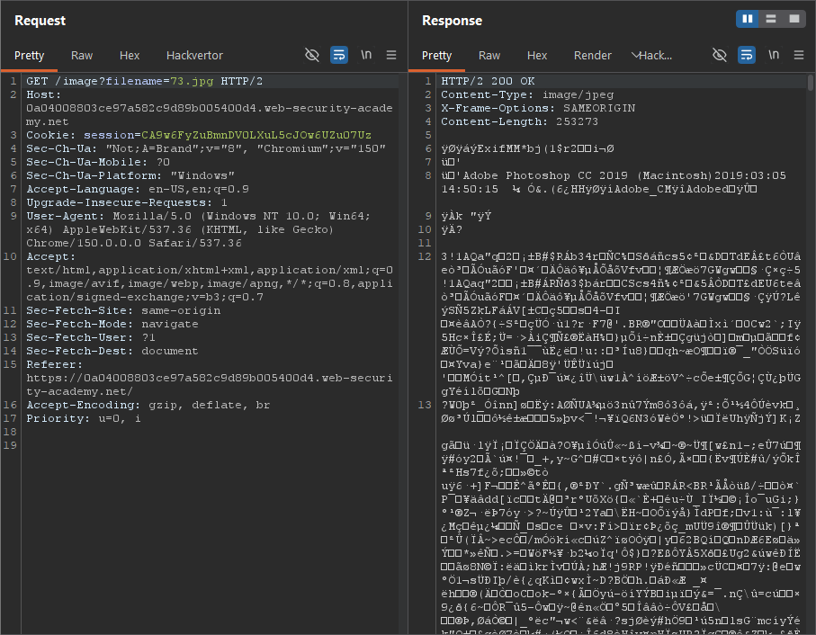Switch to Request Pretty tab
This screenshot has height=635, width=816.
point(29,56)
